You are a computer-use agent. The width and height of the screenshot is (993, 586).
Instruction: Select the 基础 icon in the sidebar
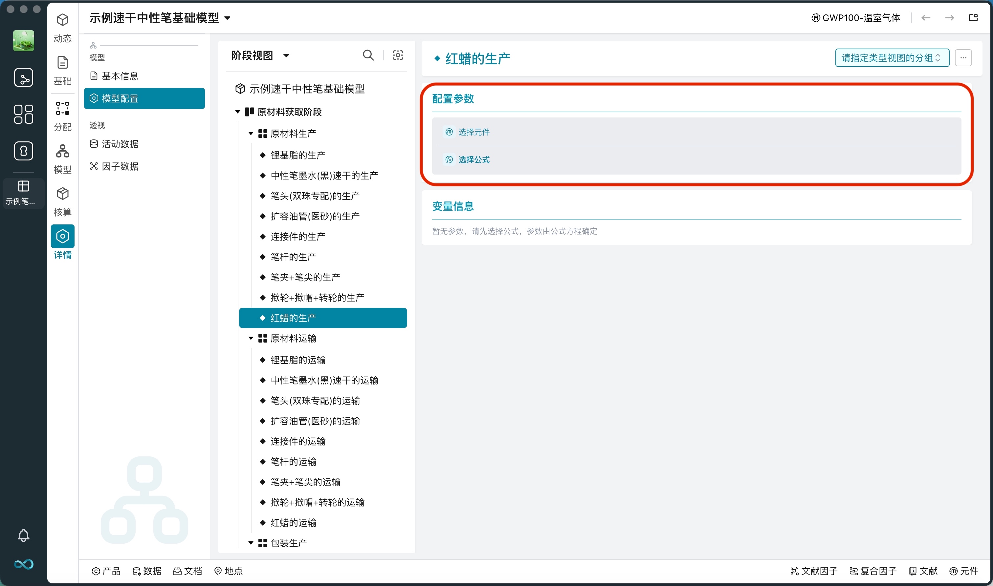[x=62, y=69]
